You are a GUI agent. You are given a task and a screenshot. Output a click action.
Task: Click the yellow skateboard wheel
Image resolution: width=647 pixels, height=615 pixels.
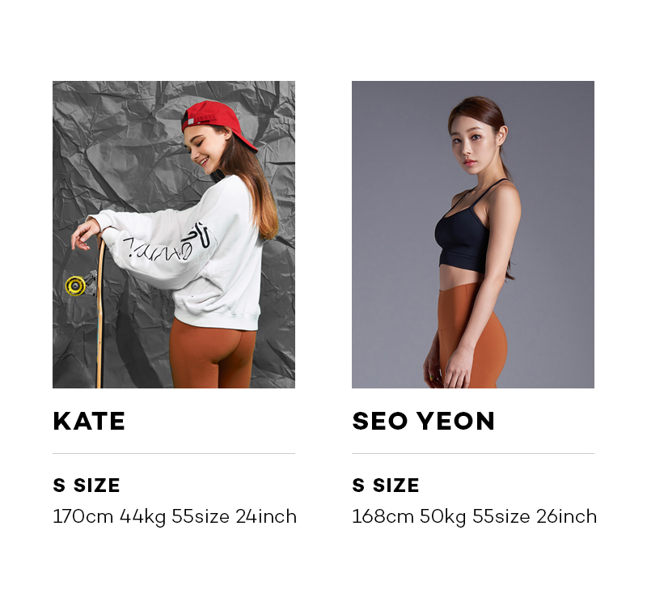tap(76, 286)
